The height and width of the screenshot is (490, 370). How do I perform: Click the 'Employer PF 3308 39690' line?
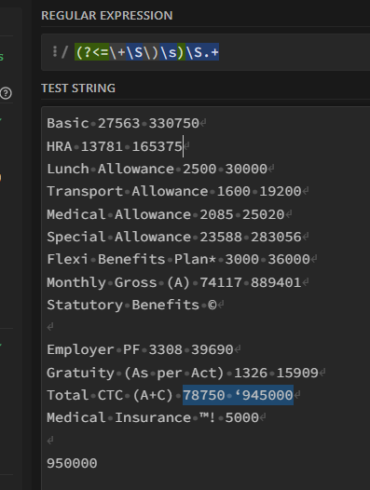[140, 349]
